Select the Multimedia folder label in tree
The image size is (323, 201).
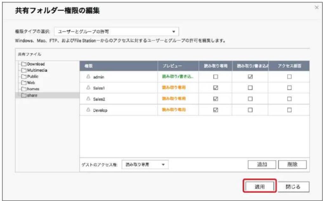[x=37, y=70]
